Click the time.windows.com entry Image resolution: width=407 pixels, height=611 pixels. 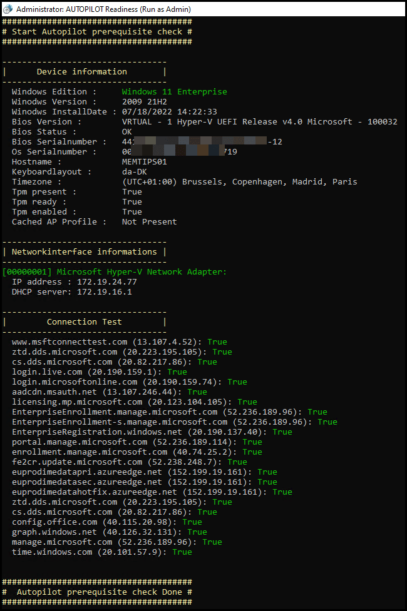click(101, 552)
